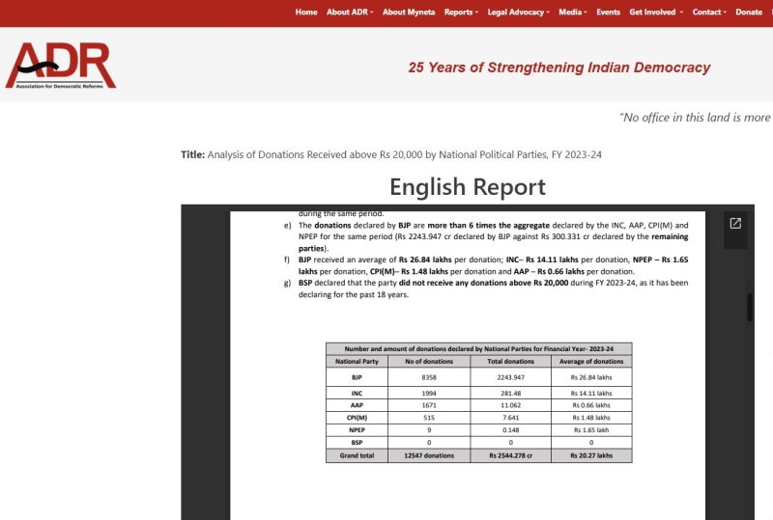This screenshot has height=520, width=773.
Task: Select the INC party cell
Action: [357, 393]
